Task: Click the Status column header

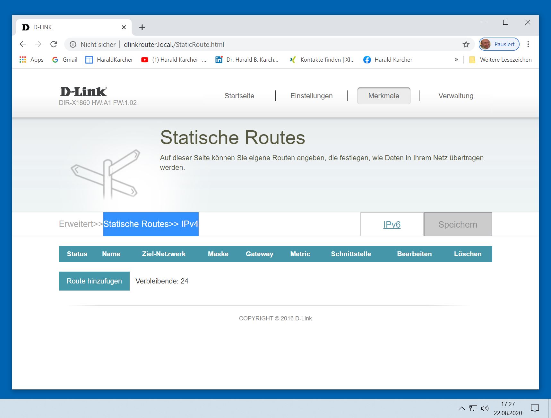Action: [77, 254]
